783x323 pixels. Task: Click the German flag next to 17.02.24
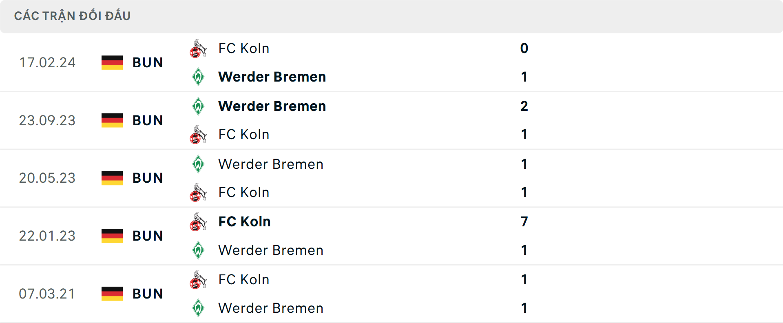point(112,62)
